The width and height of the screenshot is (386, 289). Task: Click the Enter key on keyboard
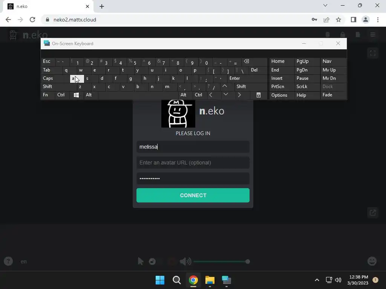point(247,79)
